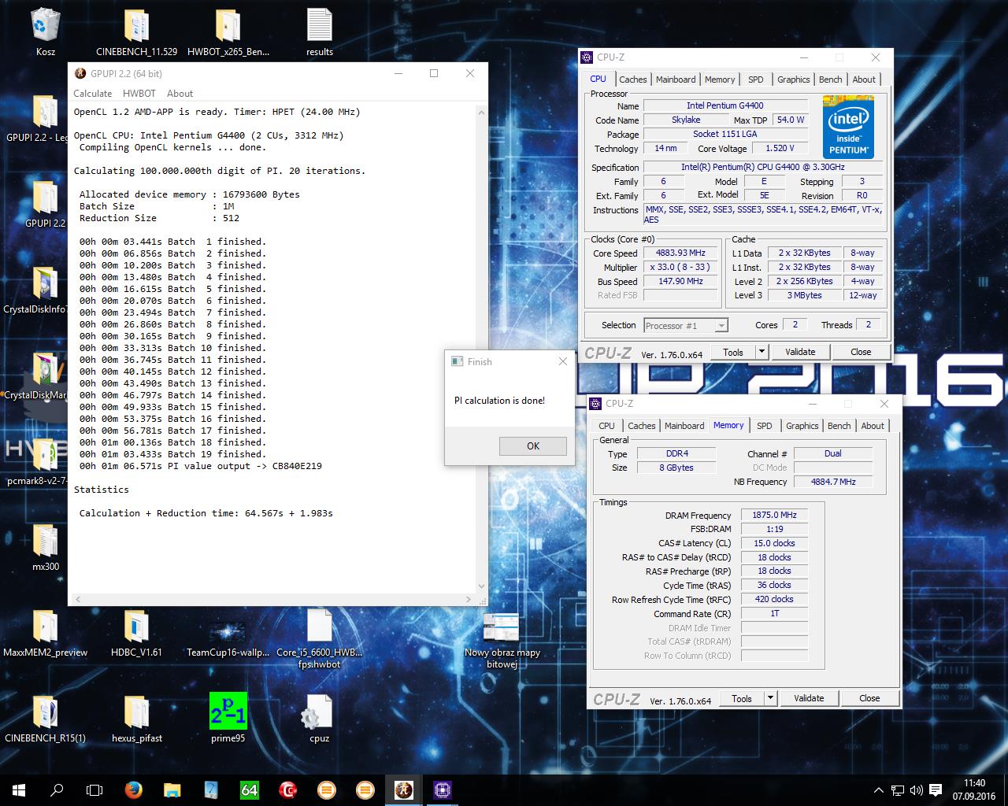The width and height of the screenshot is (1008, 806).
Task: Open Graphics tab in top CPU-Z window
Action: pyautogui.click(x=793, y=79)
